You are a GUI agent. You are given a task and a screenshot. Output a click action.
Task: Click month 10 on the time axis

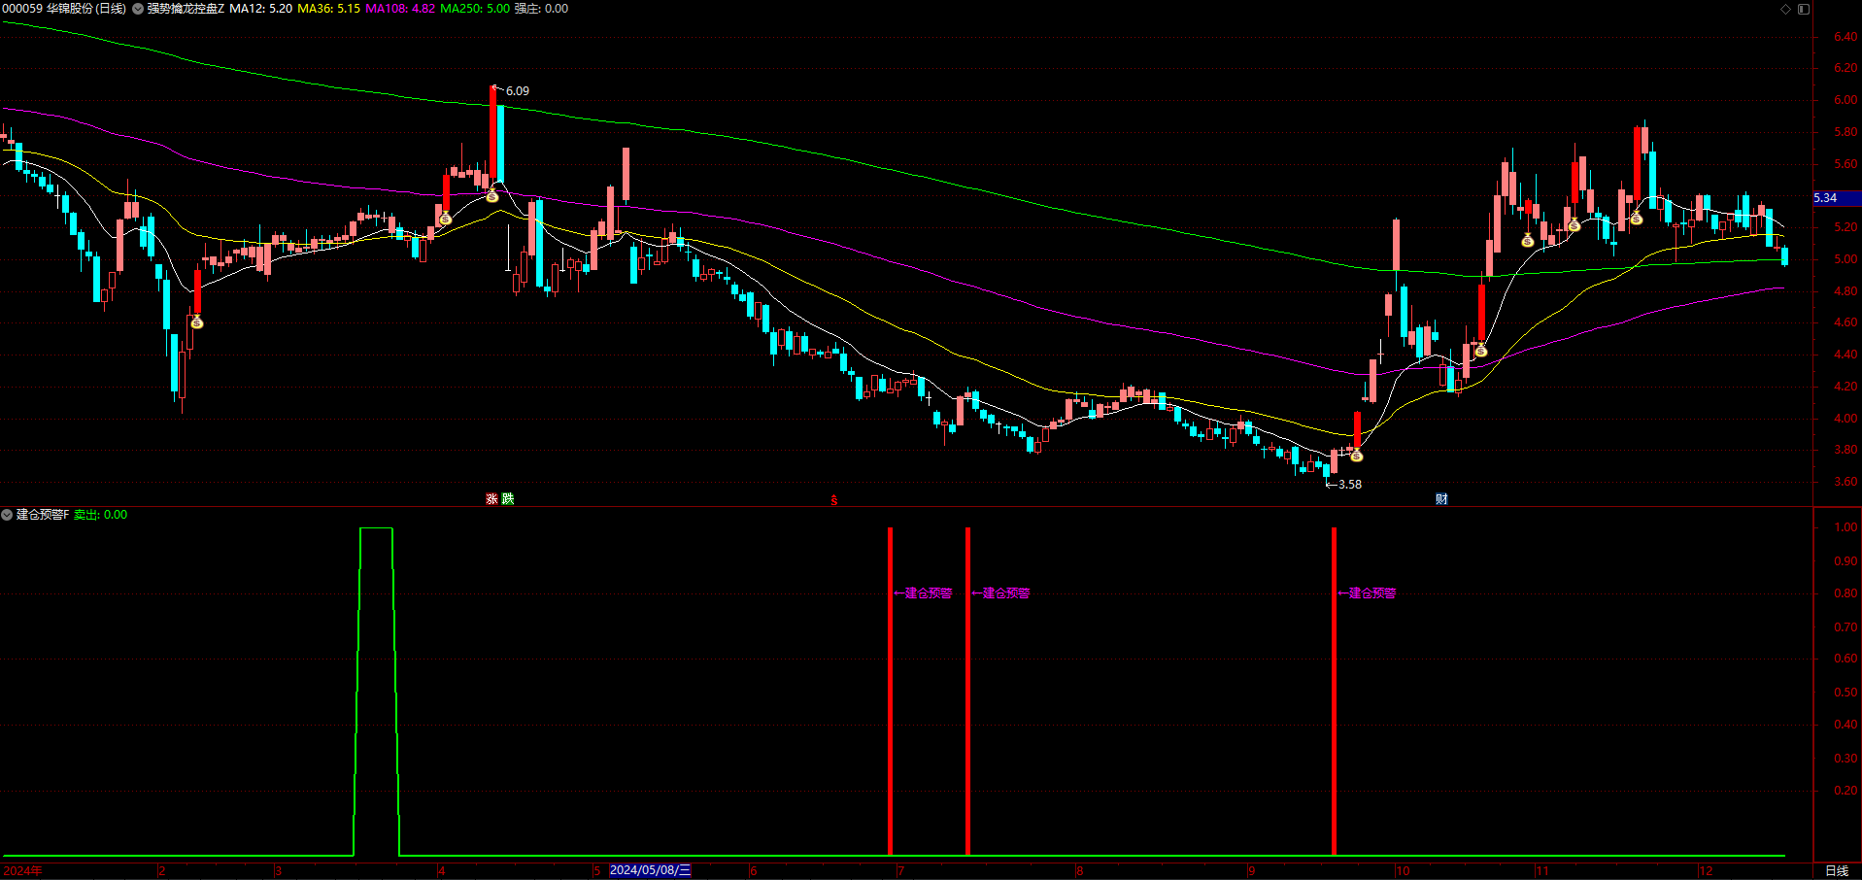click(x=1403, y=870)
